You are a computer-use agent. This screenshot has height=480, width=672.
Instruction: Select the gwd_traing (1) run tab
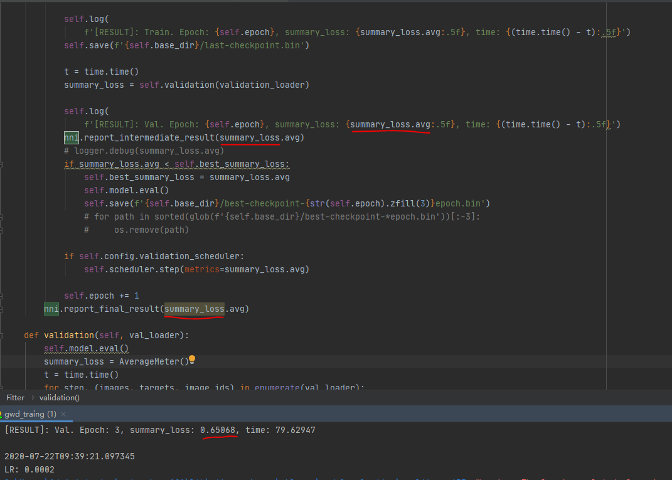[x=30, y=414]
